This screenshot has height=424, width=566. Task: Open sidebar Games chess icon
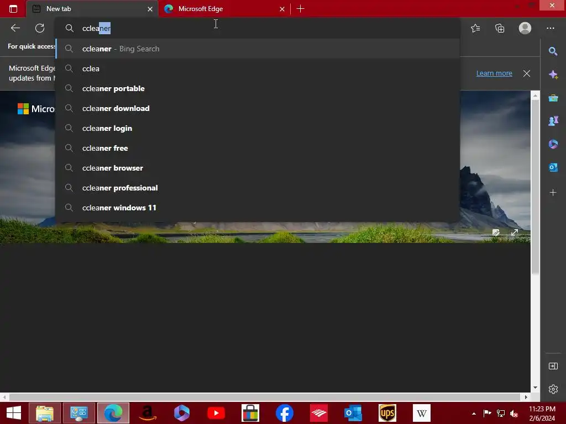[x=553, y=121]
